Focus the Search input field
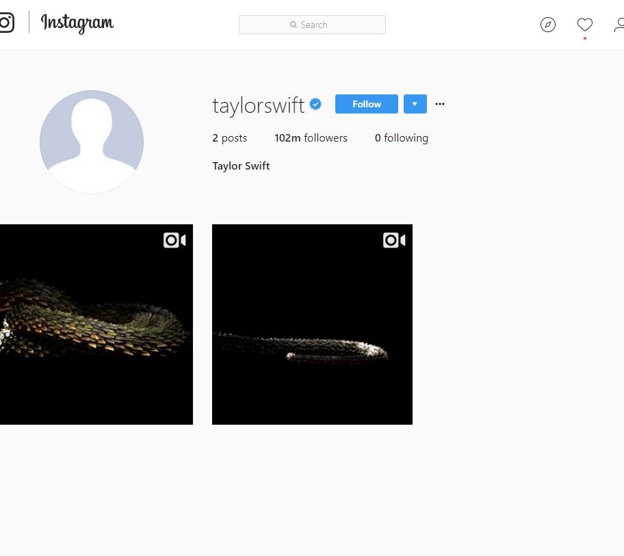Viewport: 624px width, 556px height. [x=312, y=25]
